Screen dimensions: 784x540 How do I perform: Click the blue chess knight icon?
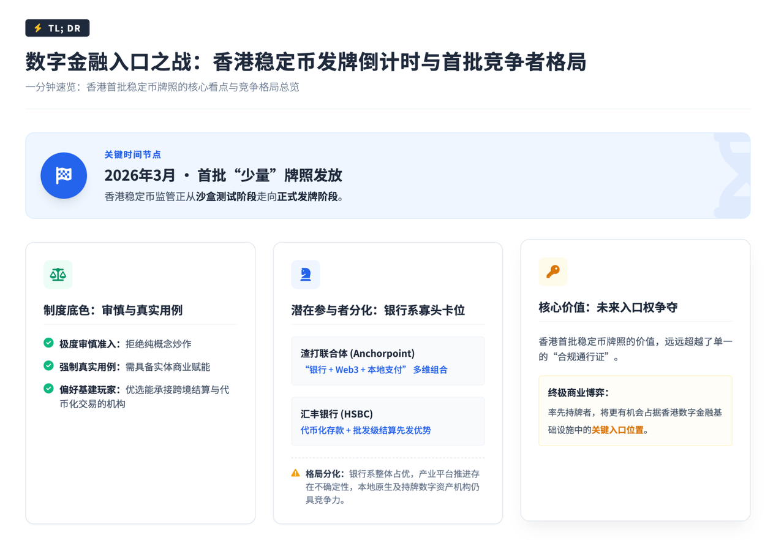coord(306,275)
